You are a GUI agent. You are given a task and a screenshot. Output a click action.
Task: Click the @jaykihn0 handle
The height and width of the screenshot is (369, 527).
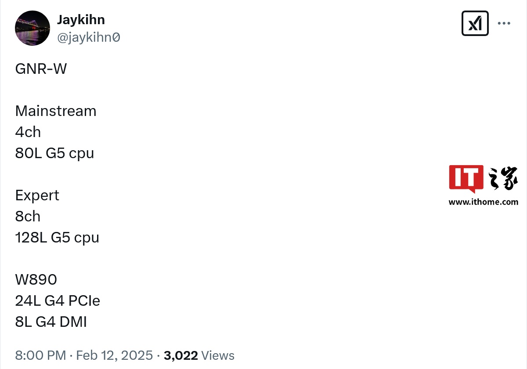coord(89,38)
